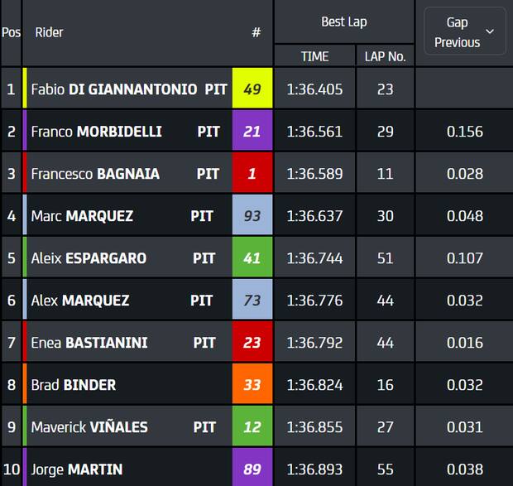Screen dimensions: 513x486
Task: Select the Best Lap column header
Action: [x=343, y=22]
